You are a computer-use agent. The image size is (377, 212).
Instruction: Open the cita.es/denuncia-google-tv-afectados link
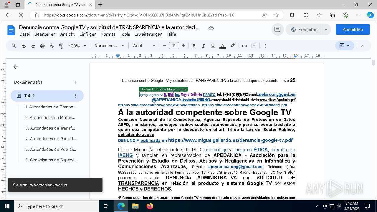point(159,105)
